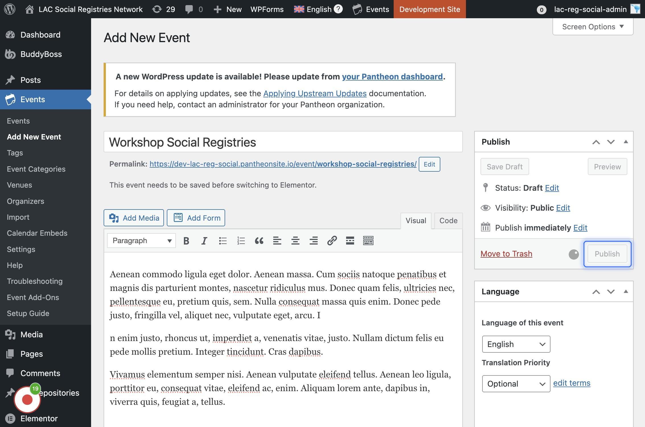Image resolution: width=645 pixels, height=427 pixels.
Task: Apply italic formatting to text
Action: pyautogui.click(x=204, y=241)
